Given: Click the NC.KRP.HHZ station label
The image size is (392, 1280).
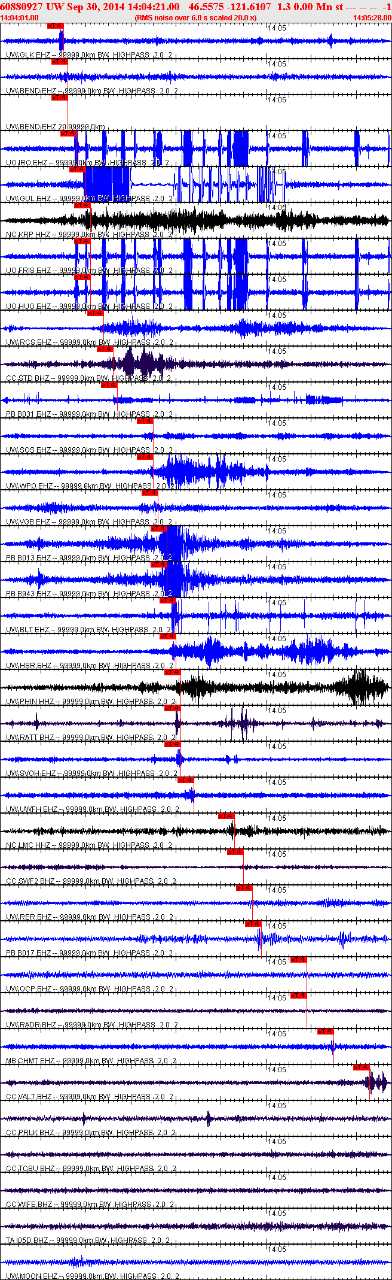Looking at the screenshot, I should pyautogui.click(x=89, y=235).
